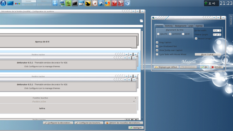Open the Background tab

click(180, 26)
